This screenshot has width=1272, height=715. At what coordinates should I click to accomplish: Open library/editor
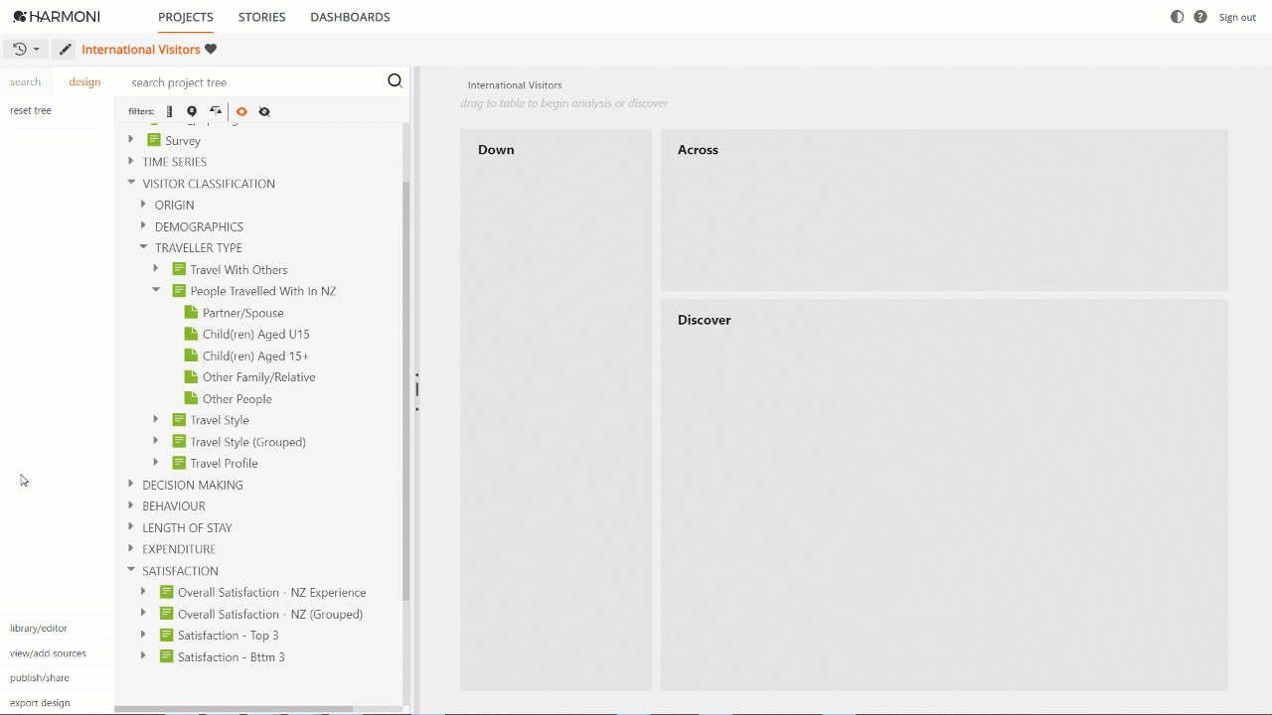[x=39, y=628]
